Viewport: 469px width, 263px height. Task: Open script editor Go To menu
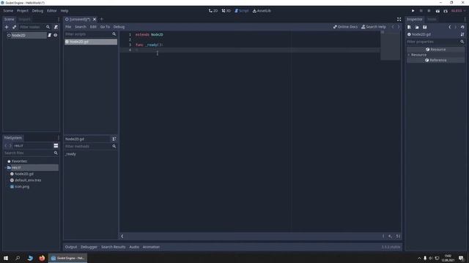105,27
